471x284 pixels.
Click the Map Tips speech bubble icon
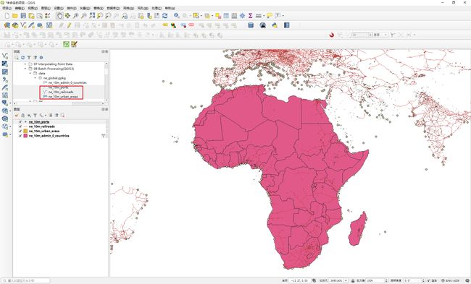coord(270,16)
